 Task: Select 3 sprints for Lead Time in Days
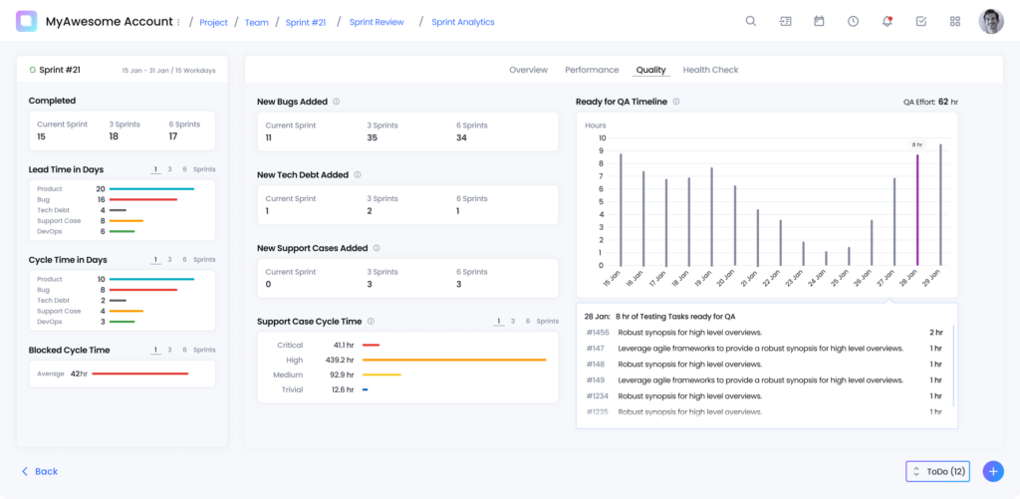169,169
